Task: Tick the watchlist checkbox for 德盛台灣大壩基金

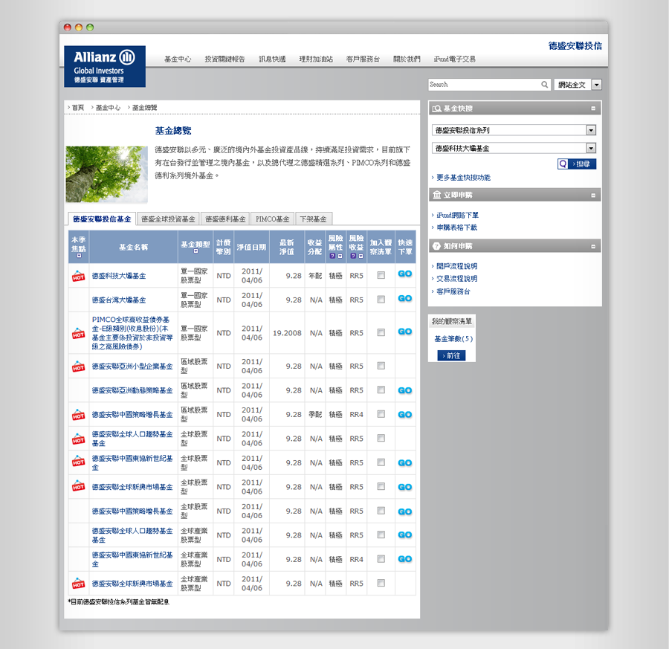Action: (x=381, y=300)
